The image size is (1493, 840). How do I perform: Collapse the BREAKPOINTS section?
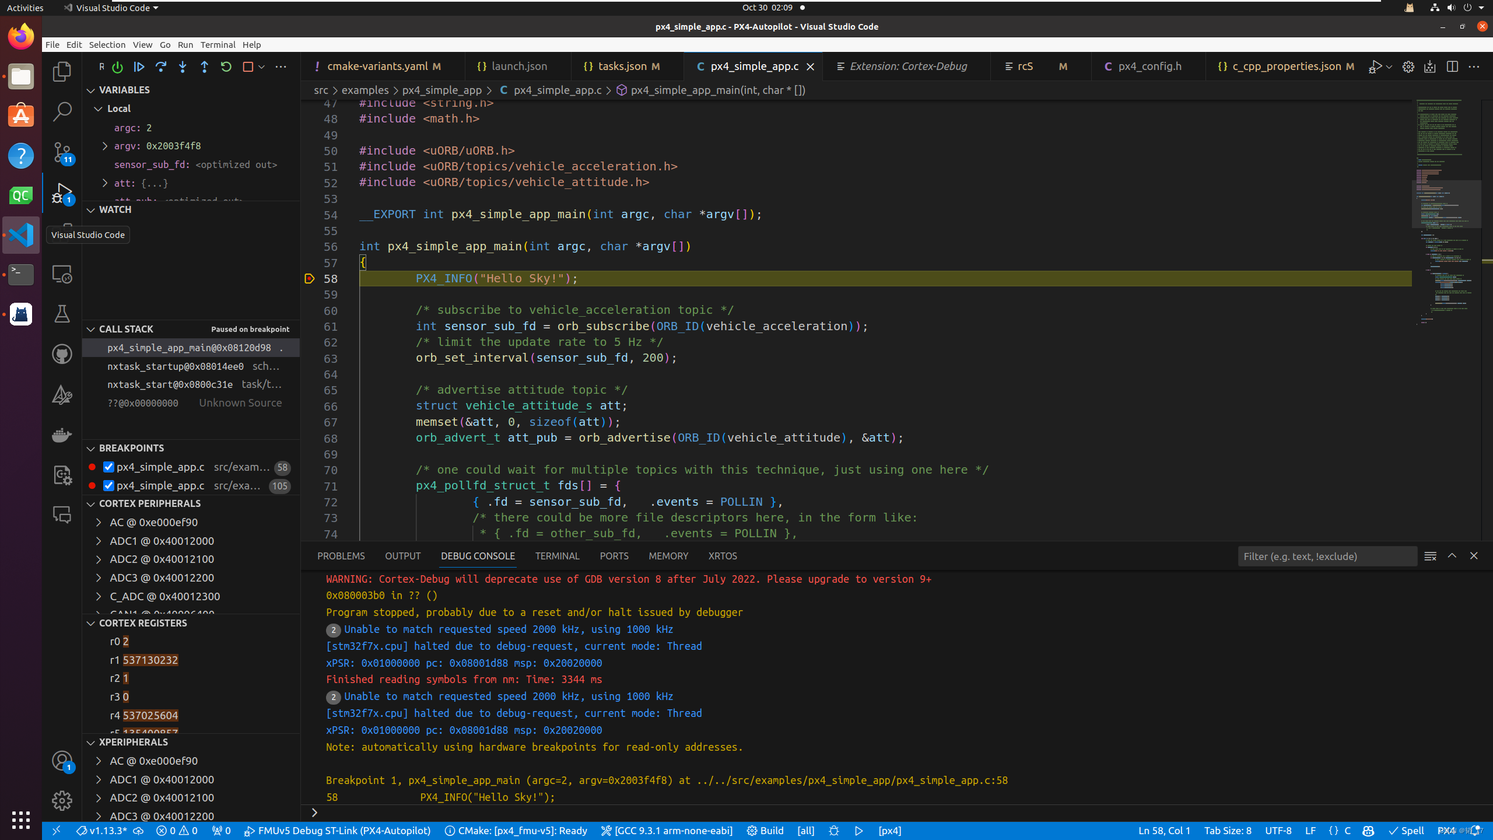click(91, 449)
